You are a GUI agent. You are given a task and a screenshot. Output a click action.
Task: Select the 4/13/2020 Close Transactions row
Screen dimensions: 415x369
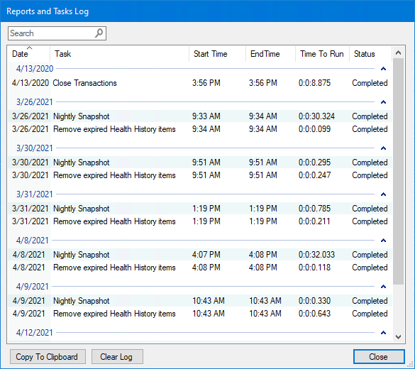pyautogui.click(x=200, y=83)
